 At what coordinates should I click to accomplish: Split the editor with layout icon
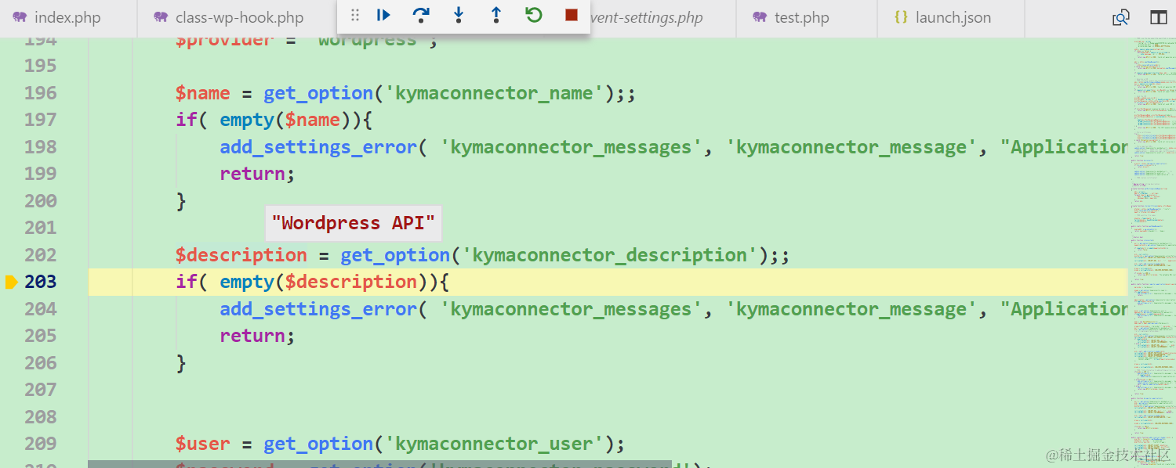(1158, 17)
